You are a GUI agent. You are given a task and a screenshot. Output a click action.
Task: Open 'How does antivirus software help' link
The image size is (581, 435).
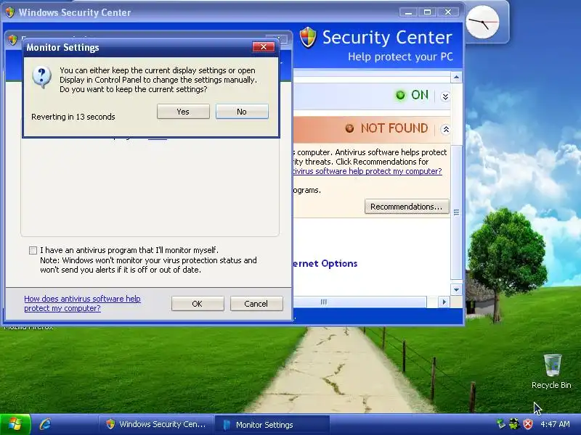coord(82,303)
